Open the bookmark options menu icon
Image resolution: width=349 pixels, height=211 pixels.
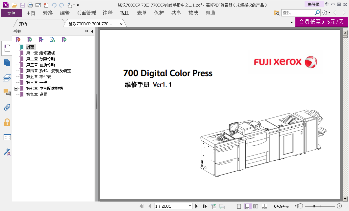64,40
